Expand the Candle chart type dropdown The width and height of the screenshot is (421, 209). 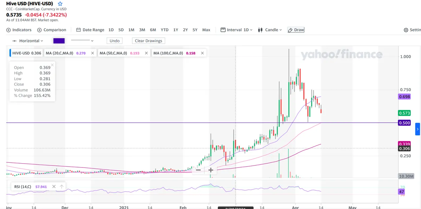coord(270,30)
